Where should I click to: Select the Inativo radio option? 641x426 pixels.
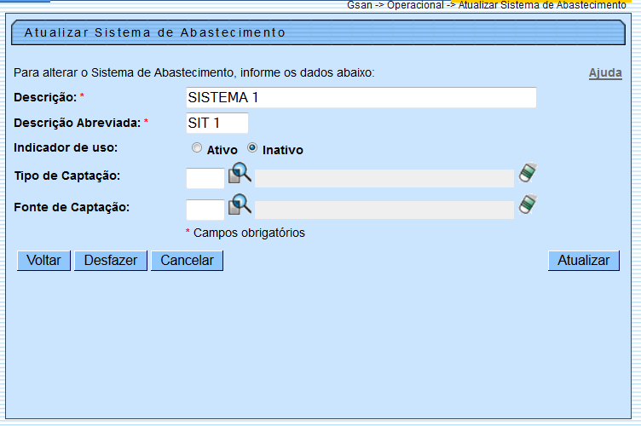click(x=252, y=148)
